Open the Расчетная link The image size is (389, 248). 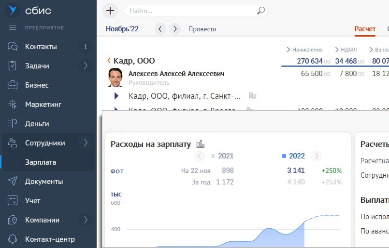(x=375, y=161)
